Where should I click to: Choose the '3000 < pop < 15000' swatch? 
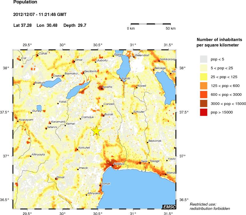click(203, 103)
